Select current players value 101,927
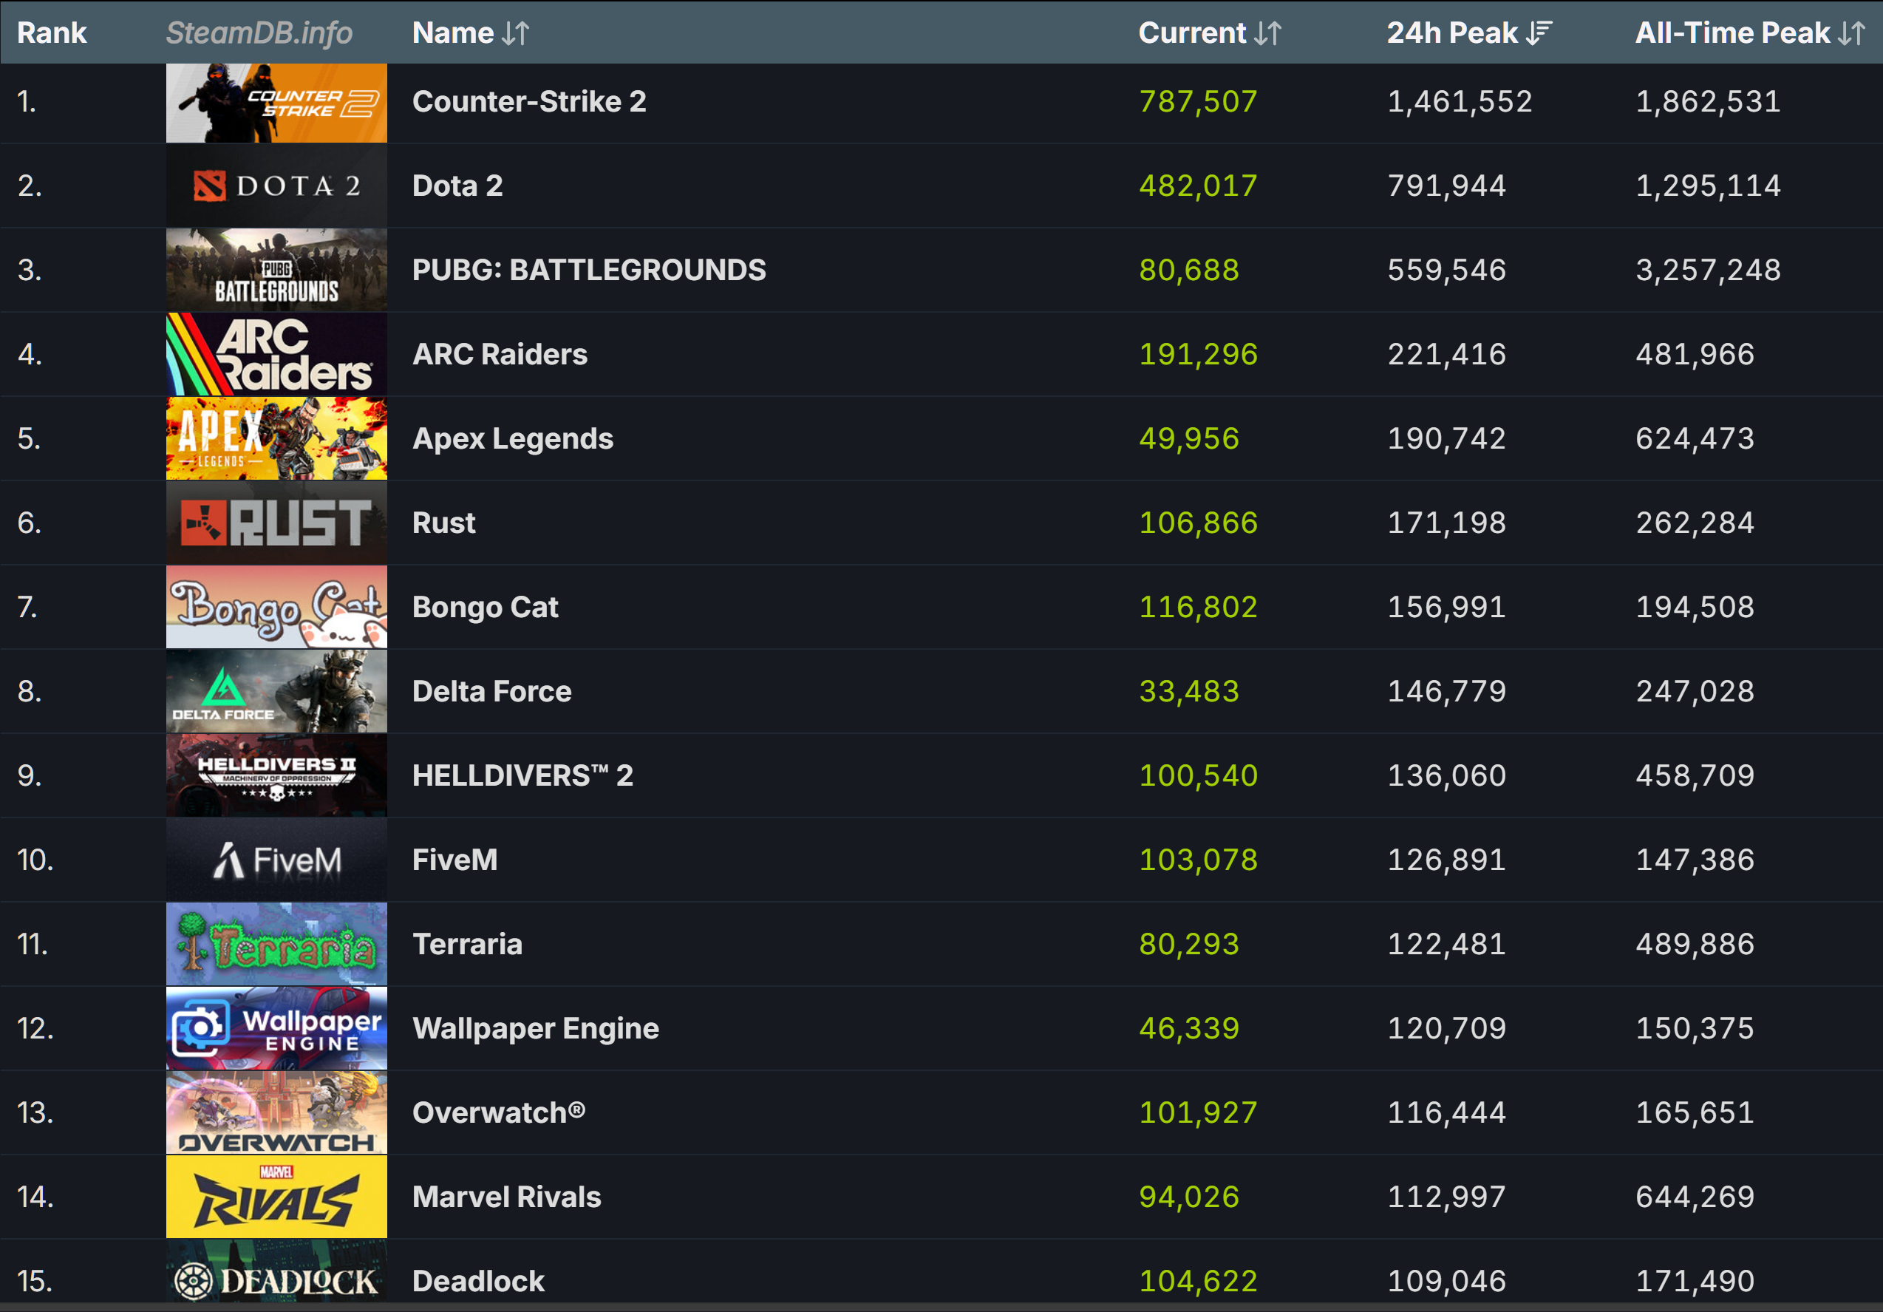 point(1198,1113)
